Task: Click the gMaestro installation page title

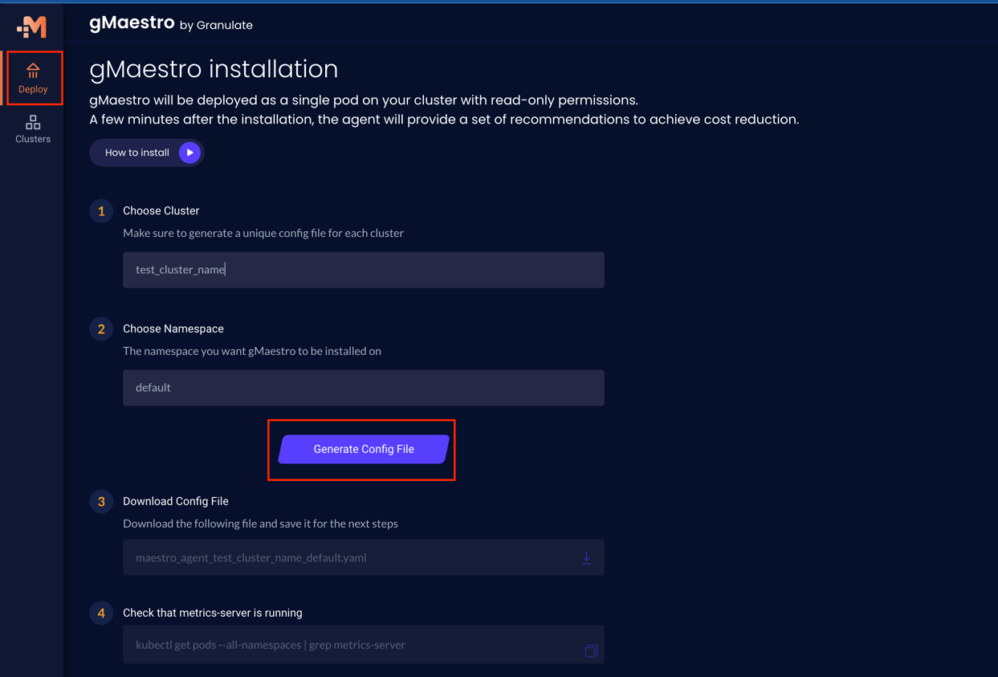Action: pos(214,69)
